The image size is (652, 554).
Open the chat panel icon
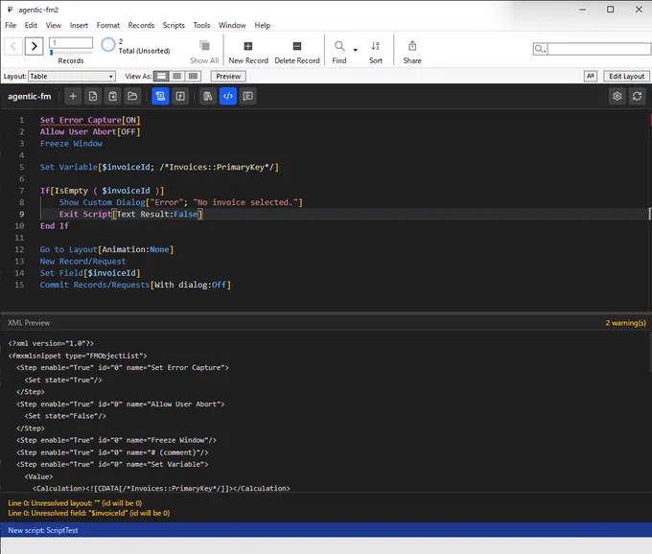click(247, 97)
